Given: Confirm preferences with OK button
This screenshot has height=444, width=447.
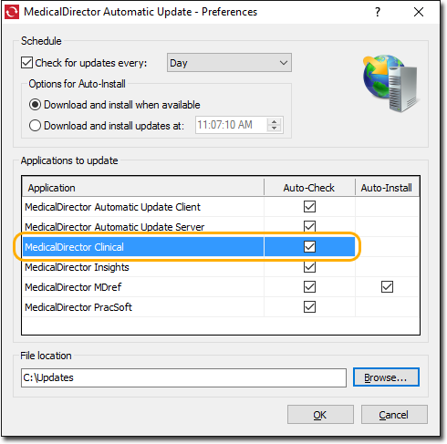Looking at the screenshot, I should pos(320,415).
